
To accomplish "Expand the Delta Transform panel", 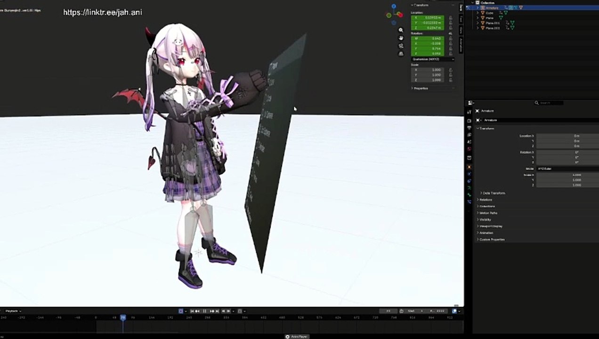I will [x=493, y=193].
